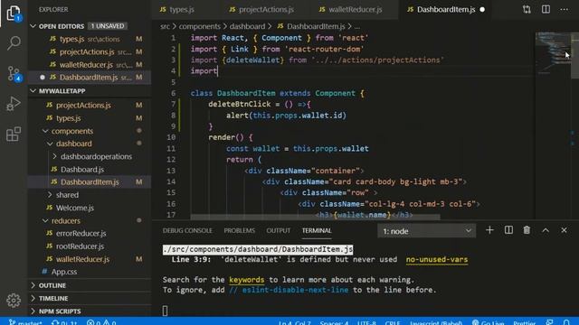The image size is (579, 325).
Task: Click the Open Changes compare icon
Action: pyautogui.click(x=527, y=10)
